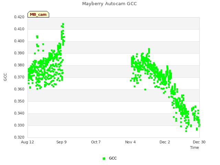Image resolution: width=220 pixels, height=165 pixels.
Task: Click the green GCC legend swatch
Action: [104, 158]
